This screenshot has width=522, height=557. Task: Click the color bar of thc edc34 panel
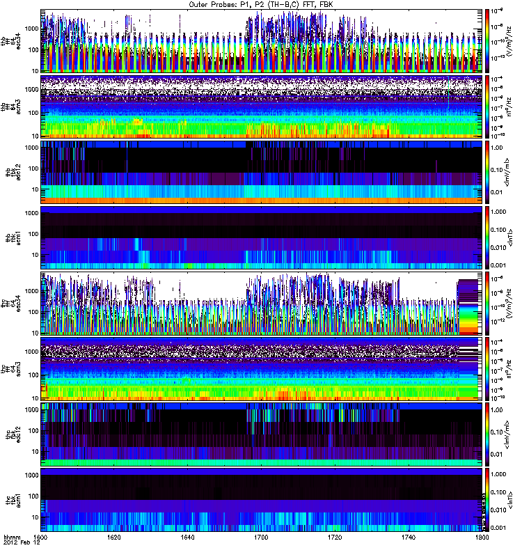tap(487, 303)
